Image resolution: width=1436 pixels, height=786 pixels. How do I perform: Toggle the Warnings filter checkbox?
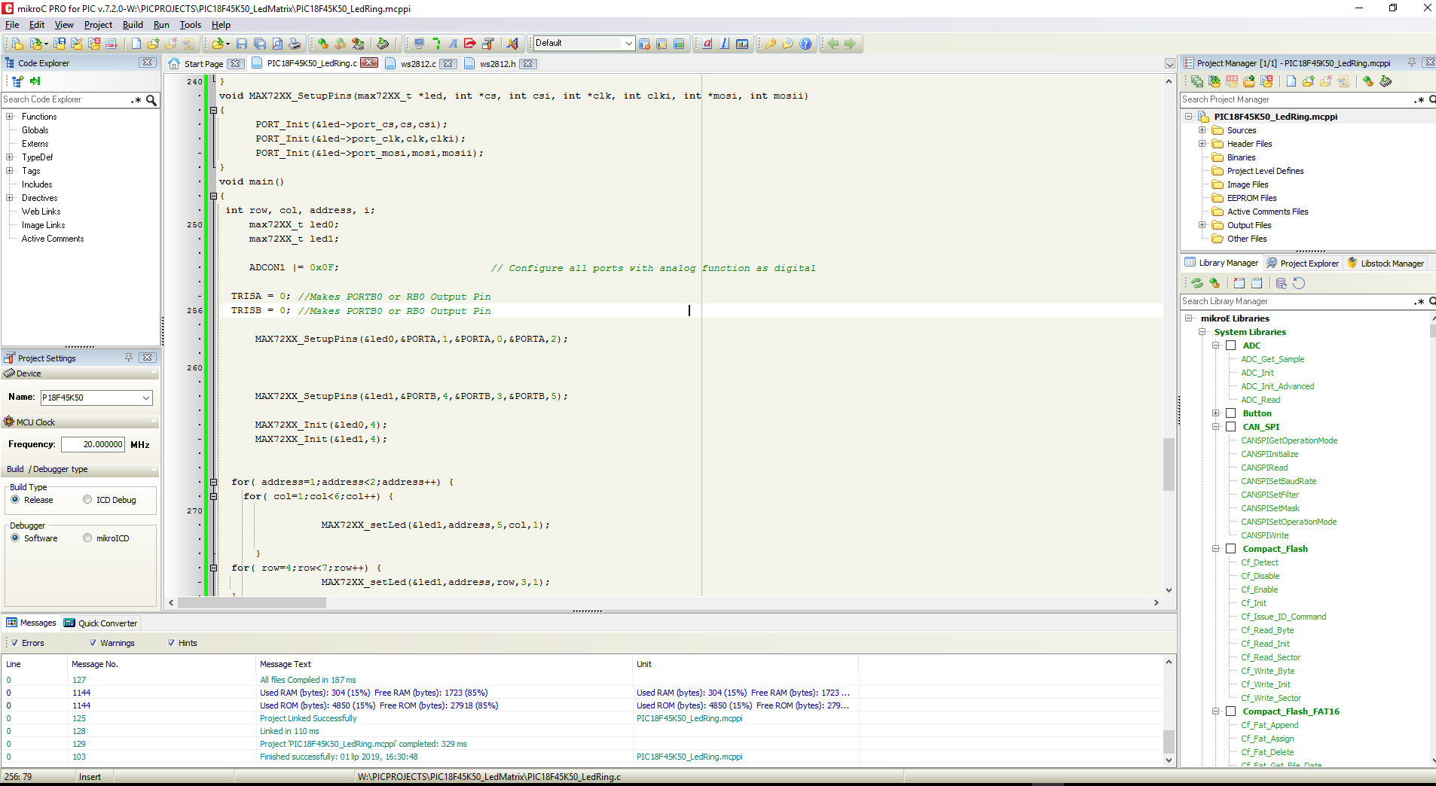point(93,643)
